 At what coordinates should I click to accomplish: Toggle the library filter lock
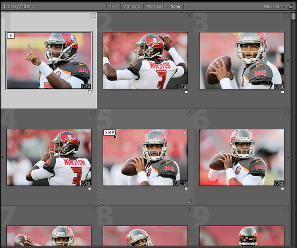click(291, 6)
